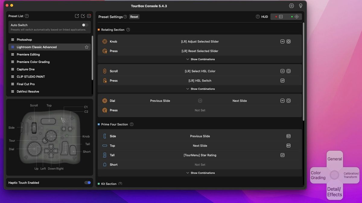Select Color Grading in the floating HUD
Viewport: 362px width, 203px height.
coord(318,175)
